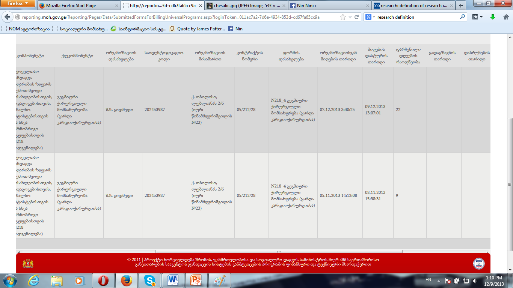Image resolution: width=513 pixels, height=288 pixels.
Task: Expand the Google search engine selector dropdown
Action: (370, 17)
